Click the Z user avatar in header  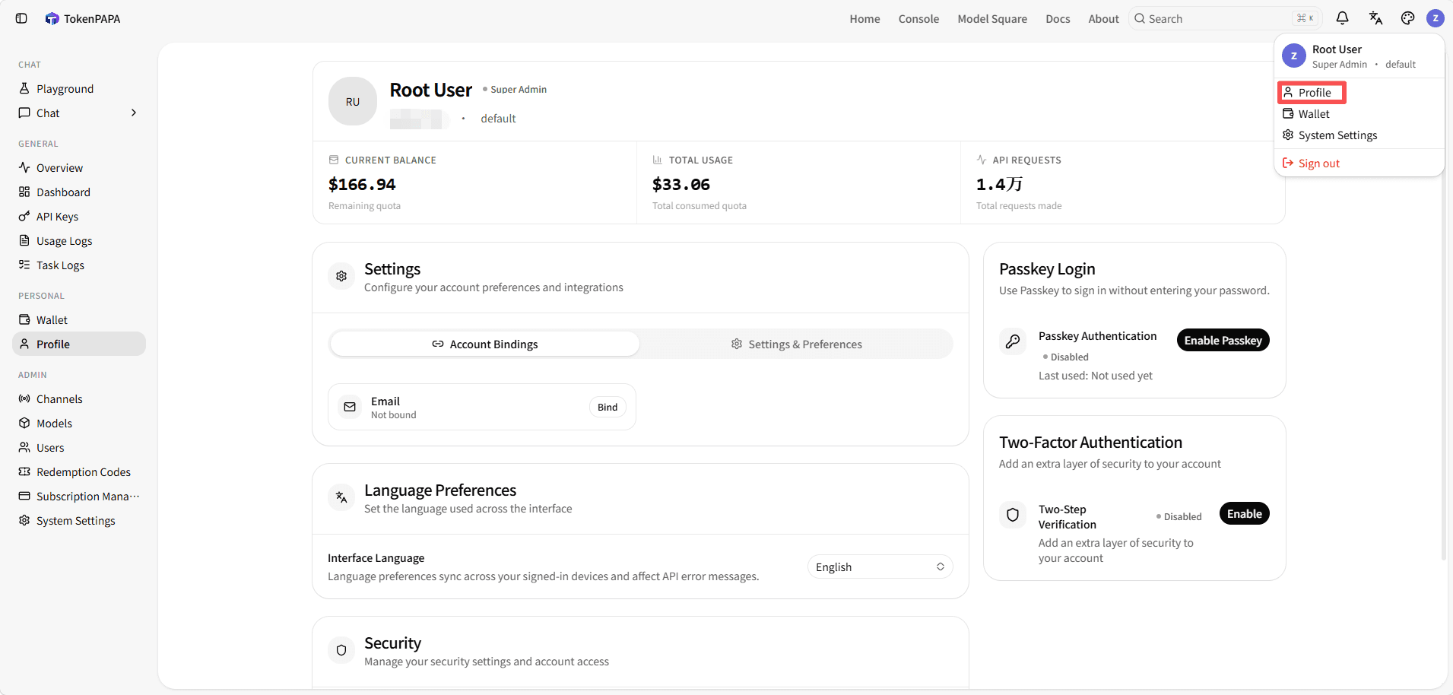(x=1436, y=18)
